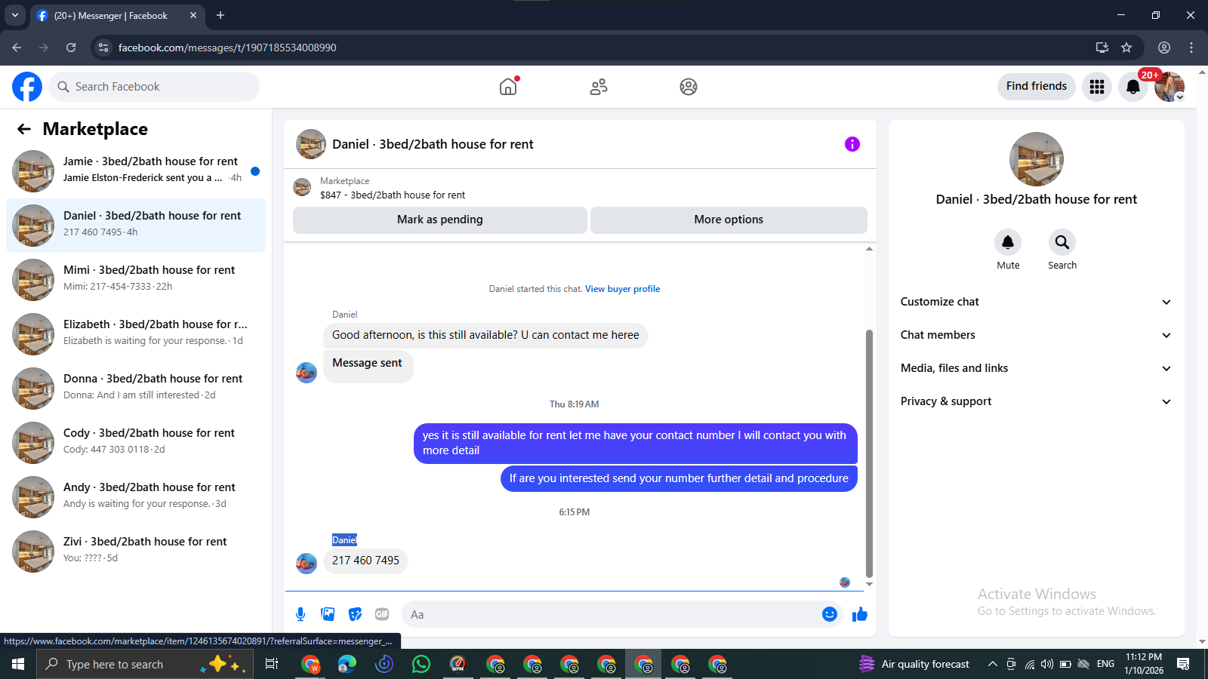
Task: Open Windows Start menu
Action: coord(18,664)
